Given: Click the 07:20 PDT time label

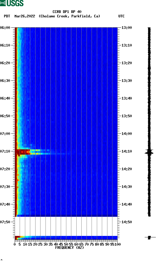Looking at the screenshot, I should [5, 169].
